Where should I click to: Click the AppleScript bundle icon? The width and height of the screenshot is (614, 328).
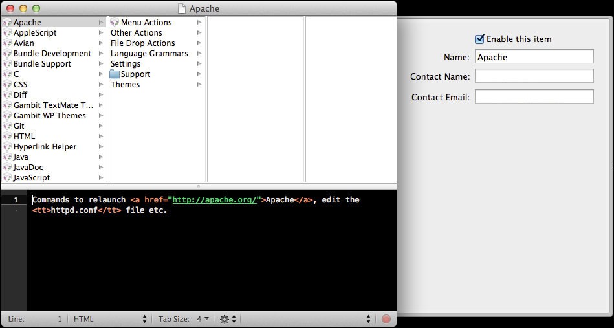pos(7,33)
